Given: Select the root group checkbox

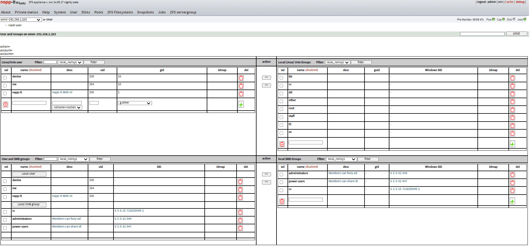Looking at the screenshot, I should coord(281,109).
